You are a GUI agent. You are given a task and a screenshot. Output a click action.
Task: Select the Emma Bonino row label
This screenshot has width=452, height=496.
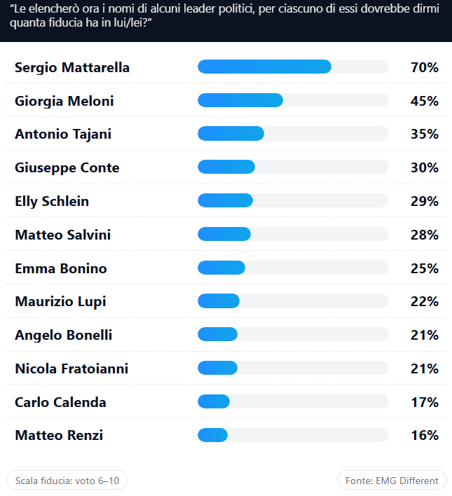(x=61, y=268)
